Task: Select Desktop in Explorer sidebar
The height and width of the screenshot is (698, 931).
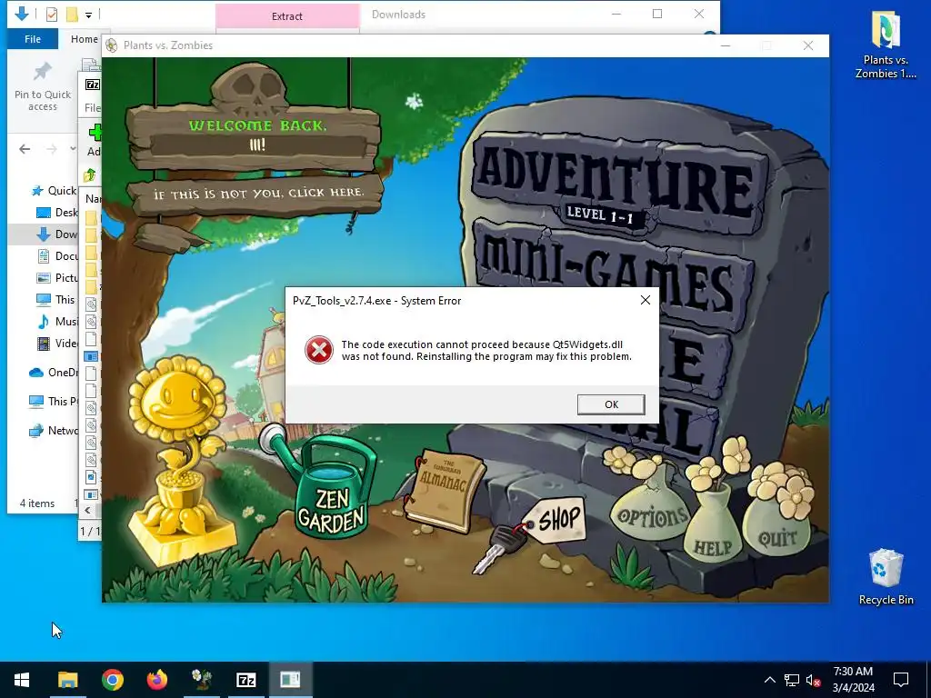Action: tap(57, 213)
